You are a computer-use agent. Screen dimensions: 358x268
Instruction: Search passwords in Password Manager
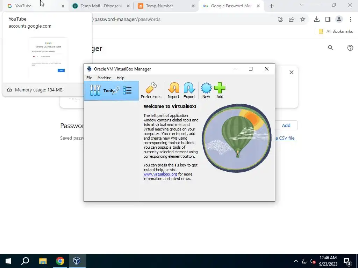(331, 47)
